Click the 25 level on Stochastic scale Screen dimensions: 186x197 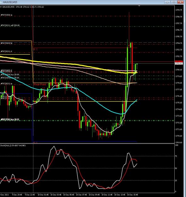176,180
